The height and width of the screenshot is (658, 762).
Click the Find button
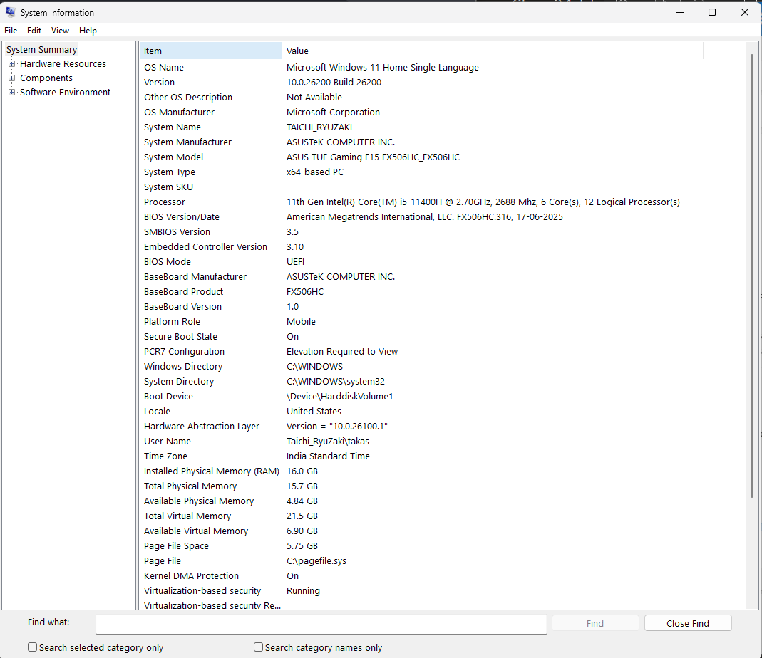coord(594,623)
